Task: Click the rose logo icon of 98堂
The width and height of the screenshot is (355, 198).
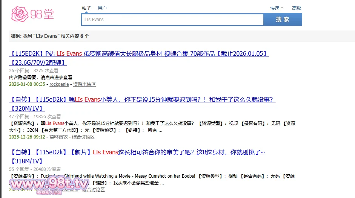Action: [x=20, y=14]
